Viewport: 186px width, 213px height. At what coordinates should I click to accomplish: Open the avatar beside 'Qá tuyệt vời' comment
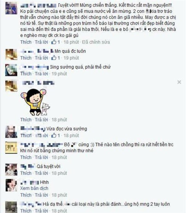(11, 170)
